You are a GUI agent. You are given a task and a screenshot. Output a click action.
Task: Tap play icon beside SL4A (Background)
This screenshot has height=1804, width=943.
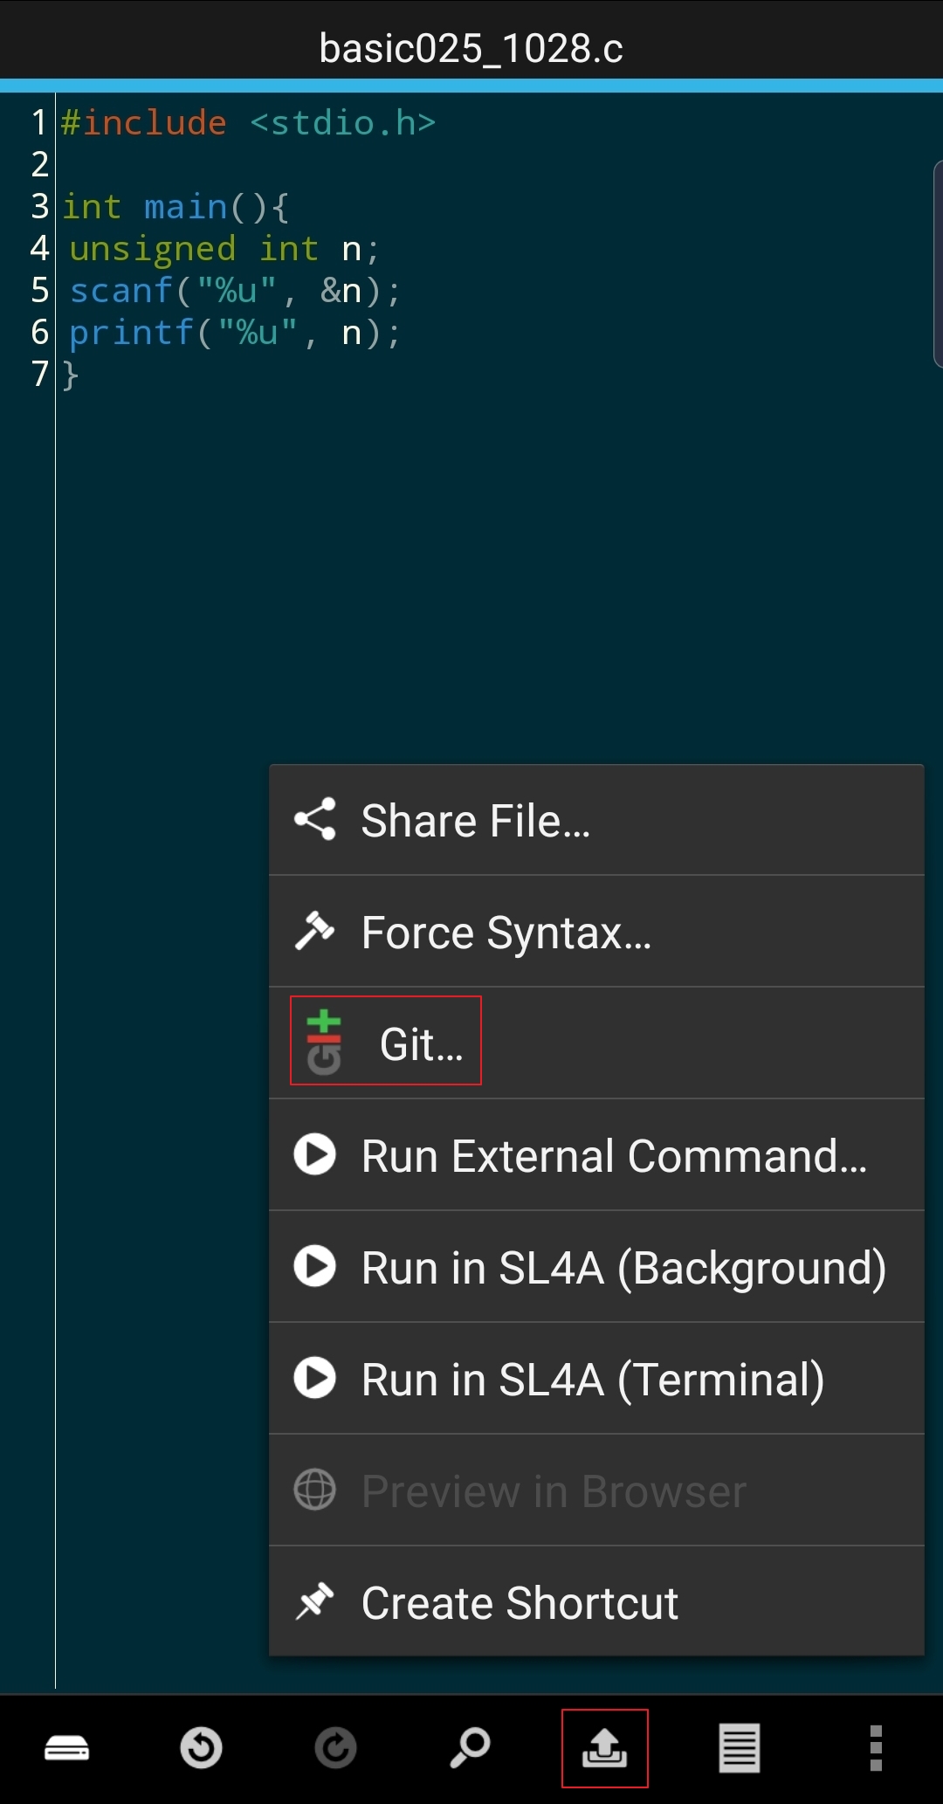tap(315, 1266)
